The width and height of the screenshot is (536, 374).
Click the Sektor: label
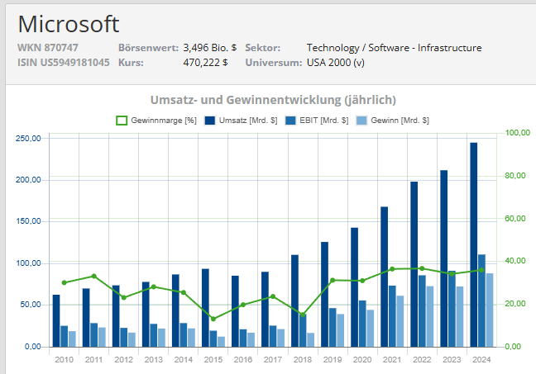click(263, 47)
